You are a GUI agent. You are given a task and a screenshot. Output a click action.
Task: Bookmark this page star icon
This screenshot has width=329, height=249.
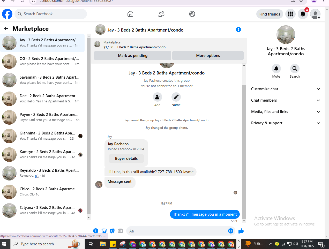301,1
